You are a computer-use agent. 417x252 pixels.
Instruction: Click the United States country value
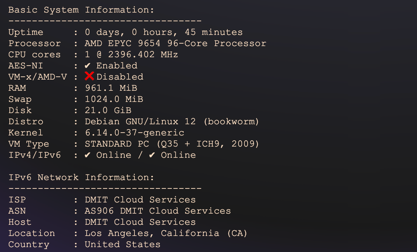tap(123, 244)
